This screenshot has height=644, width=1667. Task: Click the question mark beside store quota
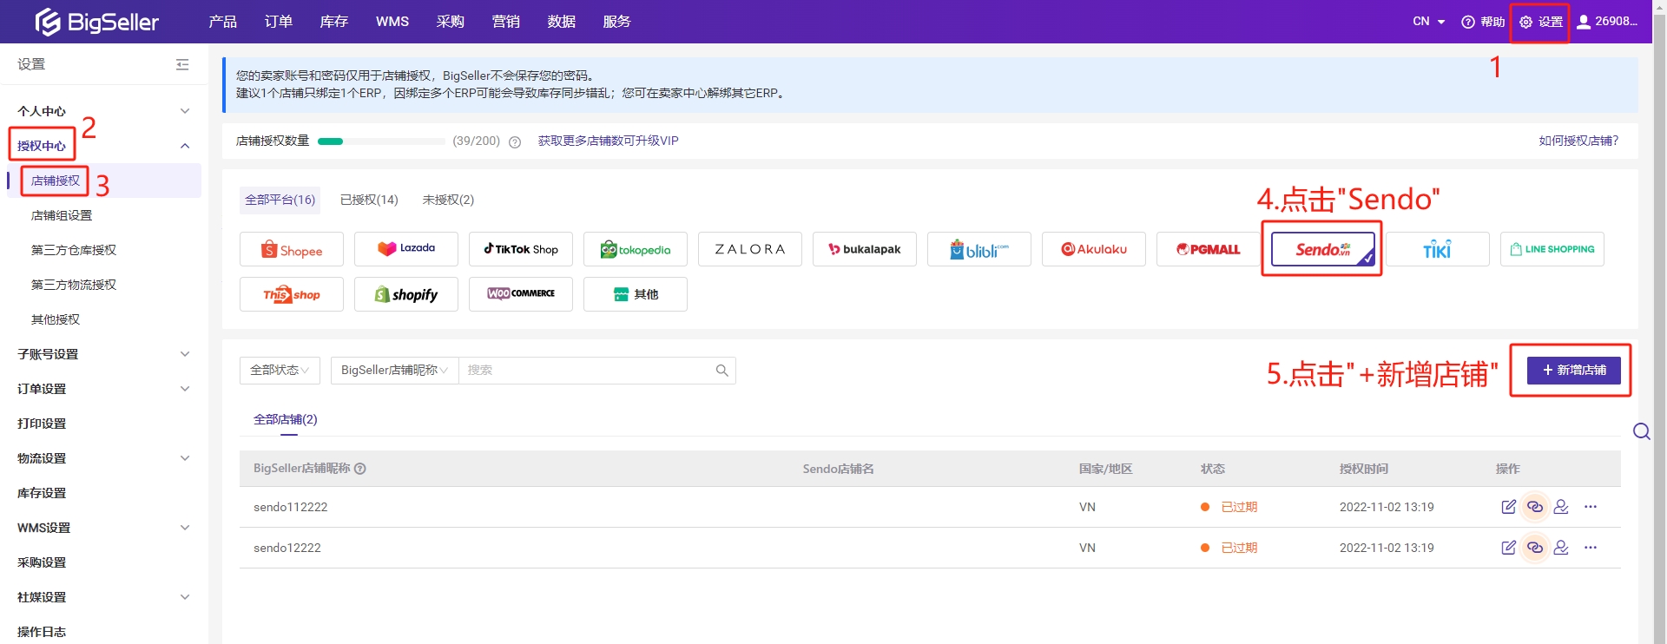[x=515, y=141]
